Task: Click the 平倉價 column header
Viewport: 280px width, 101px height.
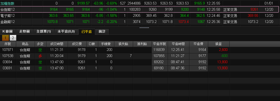Action: click(x=198, y=44)
